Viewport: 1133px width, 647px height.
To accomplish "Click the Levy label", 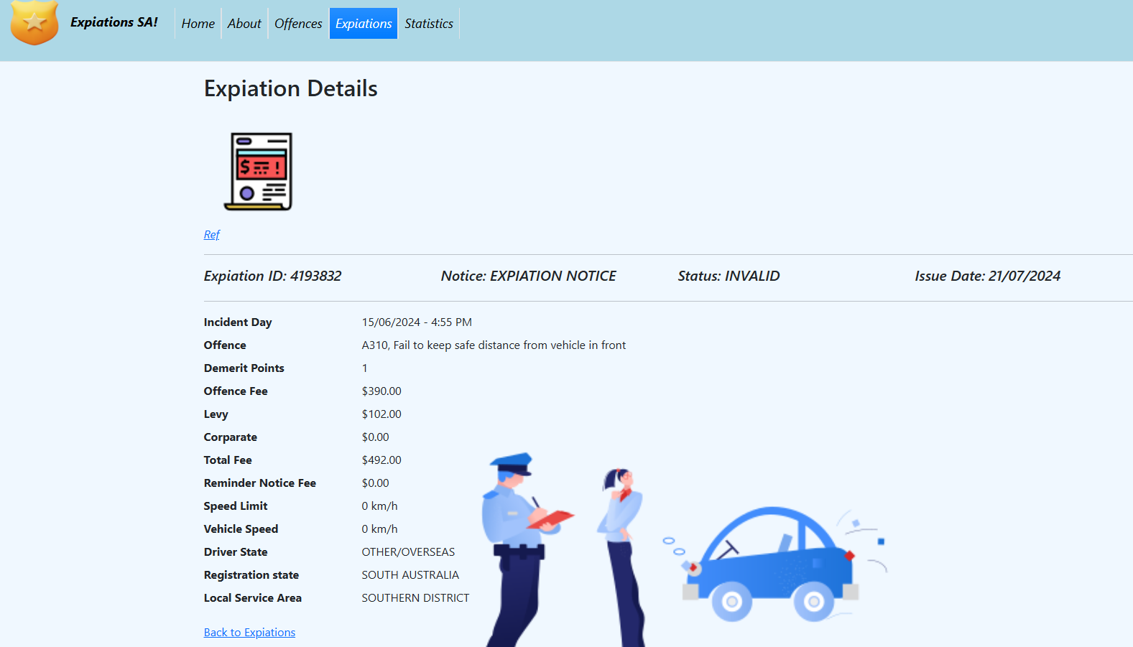I will coord(216,414).
